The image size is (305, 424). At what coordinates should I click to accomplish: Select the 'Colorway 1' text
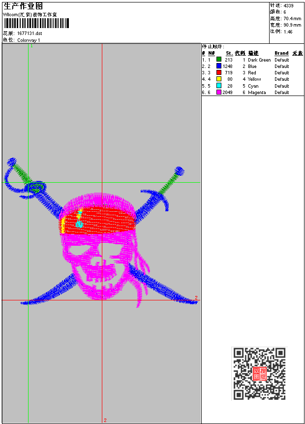tap(29, 40)
